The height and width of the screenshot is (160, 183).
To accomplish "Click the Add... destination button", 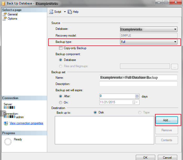I will (x=167, y=120).
